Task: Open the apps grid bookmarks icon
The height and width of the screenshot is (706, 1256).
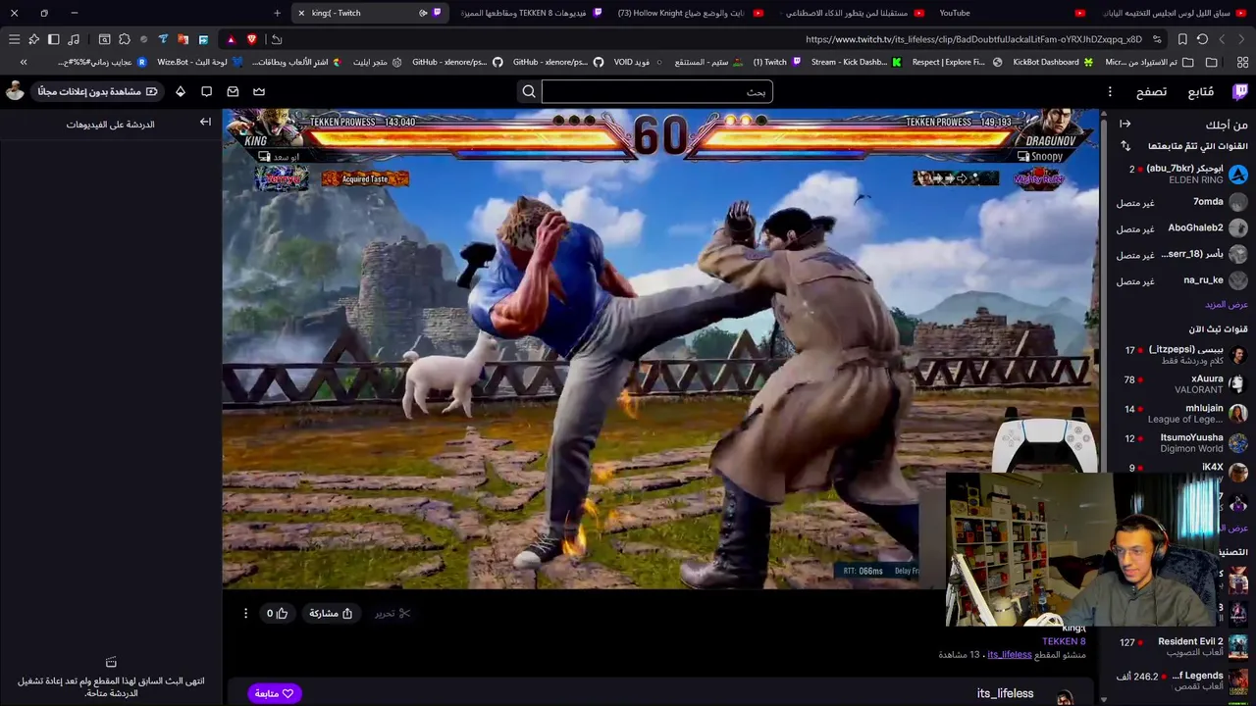Action: [1242, 62]
